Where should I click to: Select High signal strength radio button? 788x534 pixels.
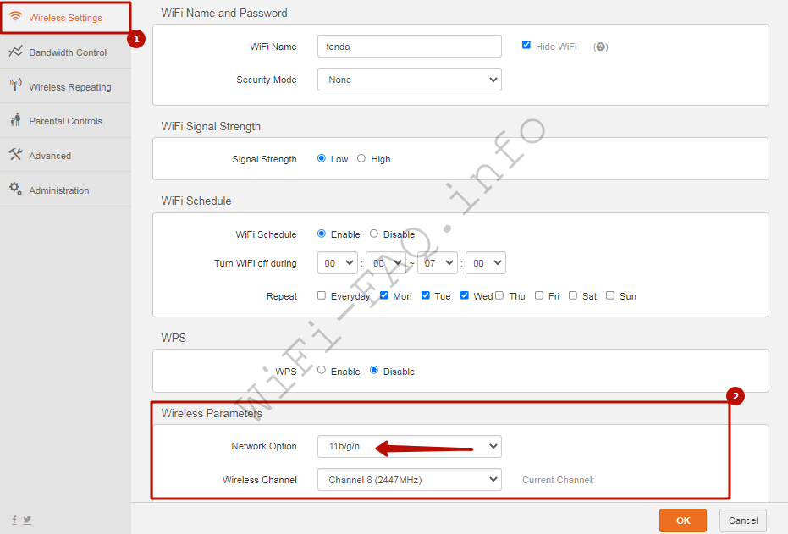(361, 158)
